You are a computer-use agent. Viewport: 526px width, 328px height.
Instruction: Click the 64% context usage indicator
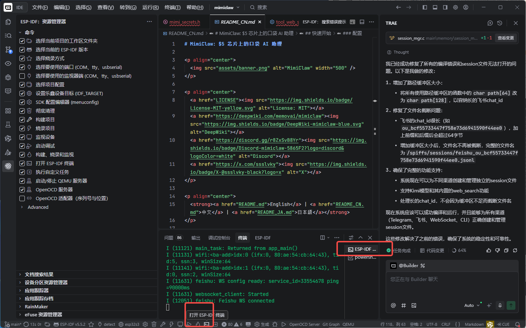click(459, 250)
